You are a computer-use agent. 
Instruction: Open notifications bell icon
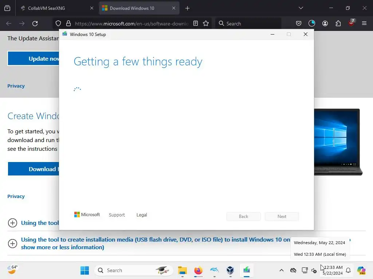(x=348, y=270)
